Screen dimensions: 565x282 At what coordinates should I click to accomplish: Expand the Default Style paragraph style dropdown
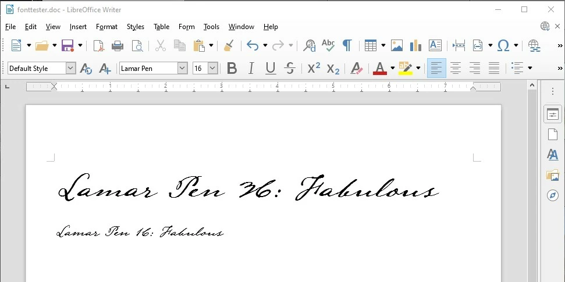pyautogui.click(x=71, y=68)
